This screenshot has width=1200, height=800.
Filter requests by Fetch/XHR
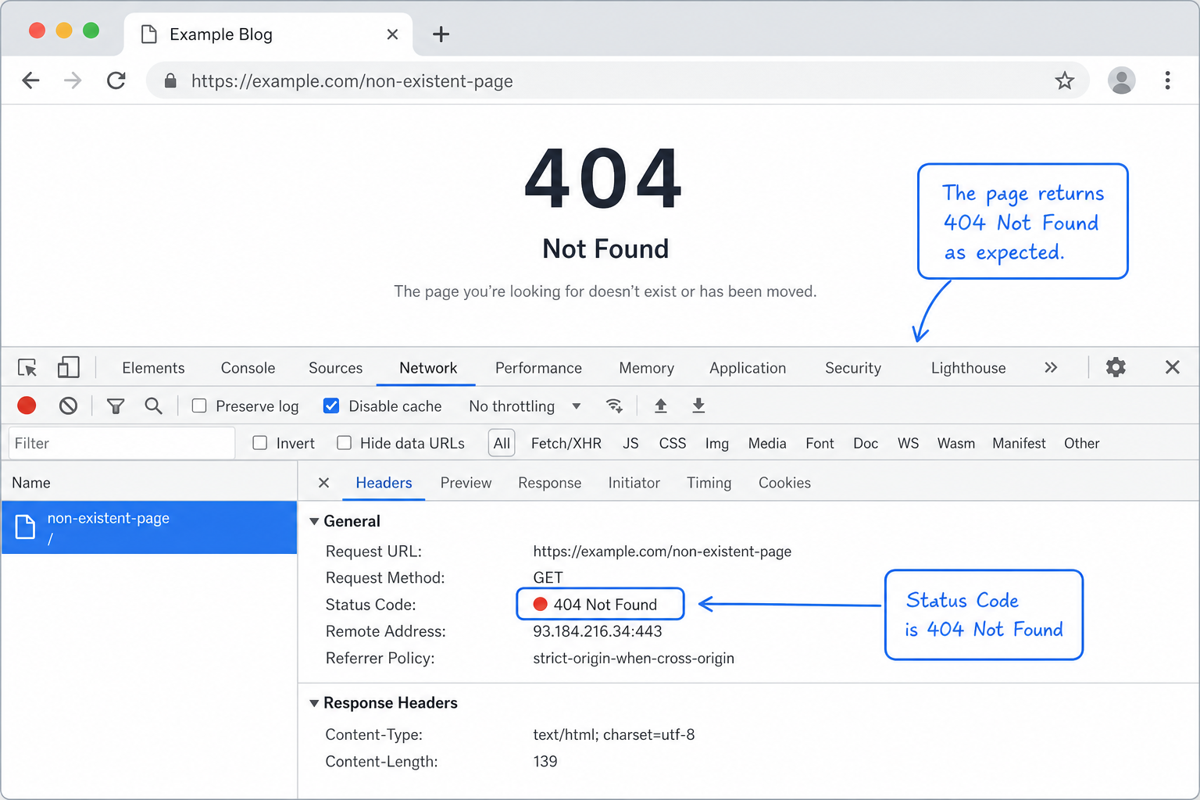(566, 443)
